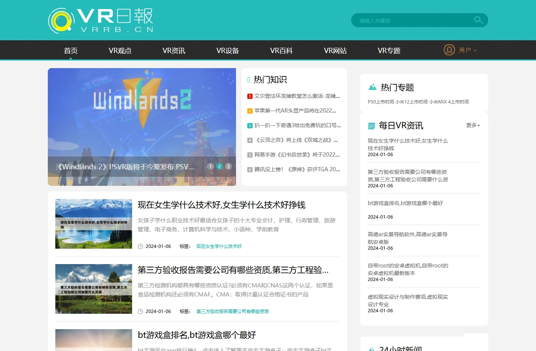Open tag 现在女生学什么技术好
The width and height of the screenshot is (536, 351).
219,246
